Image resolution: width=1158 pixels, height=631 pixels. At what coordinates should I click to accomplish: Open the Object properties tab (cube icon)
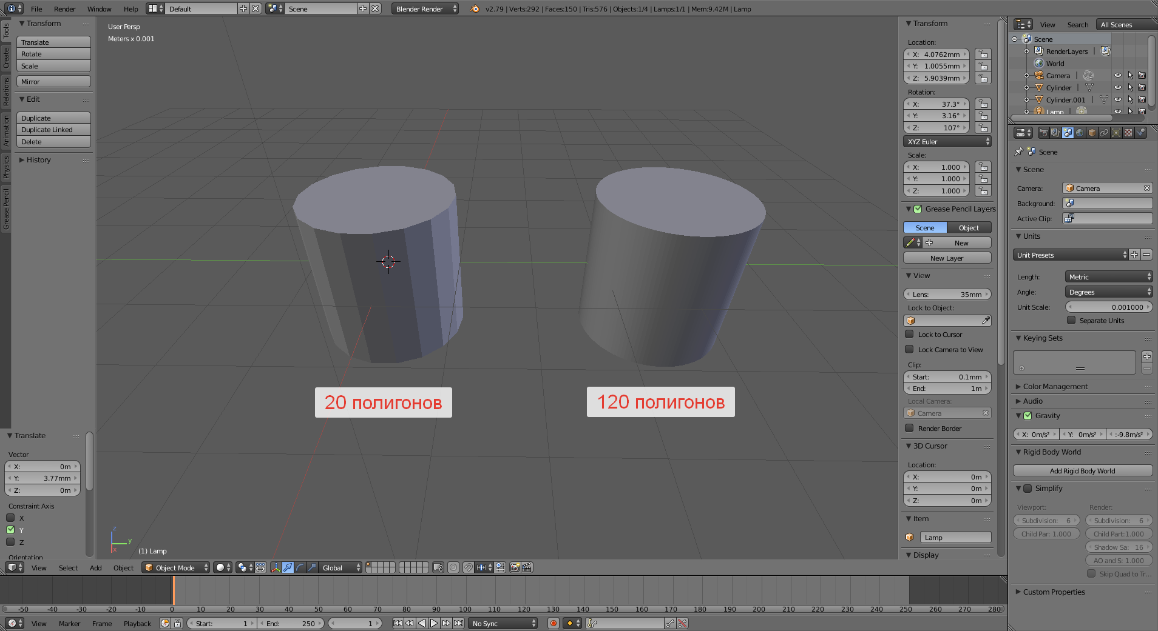pos(1092,133)
